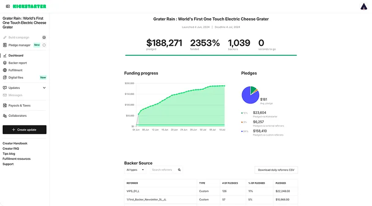Image resolution: width=372 pixels, height=206 pixels.
Task: Click the Backer report icon
Action: [x=5, y=63]
